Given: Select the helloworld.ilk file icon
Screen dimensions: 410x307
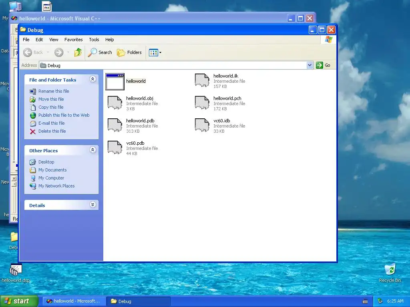Looking at the screenshot, I should [202, 80].
